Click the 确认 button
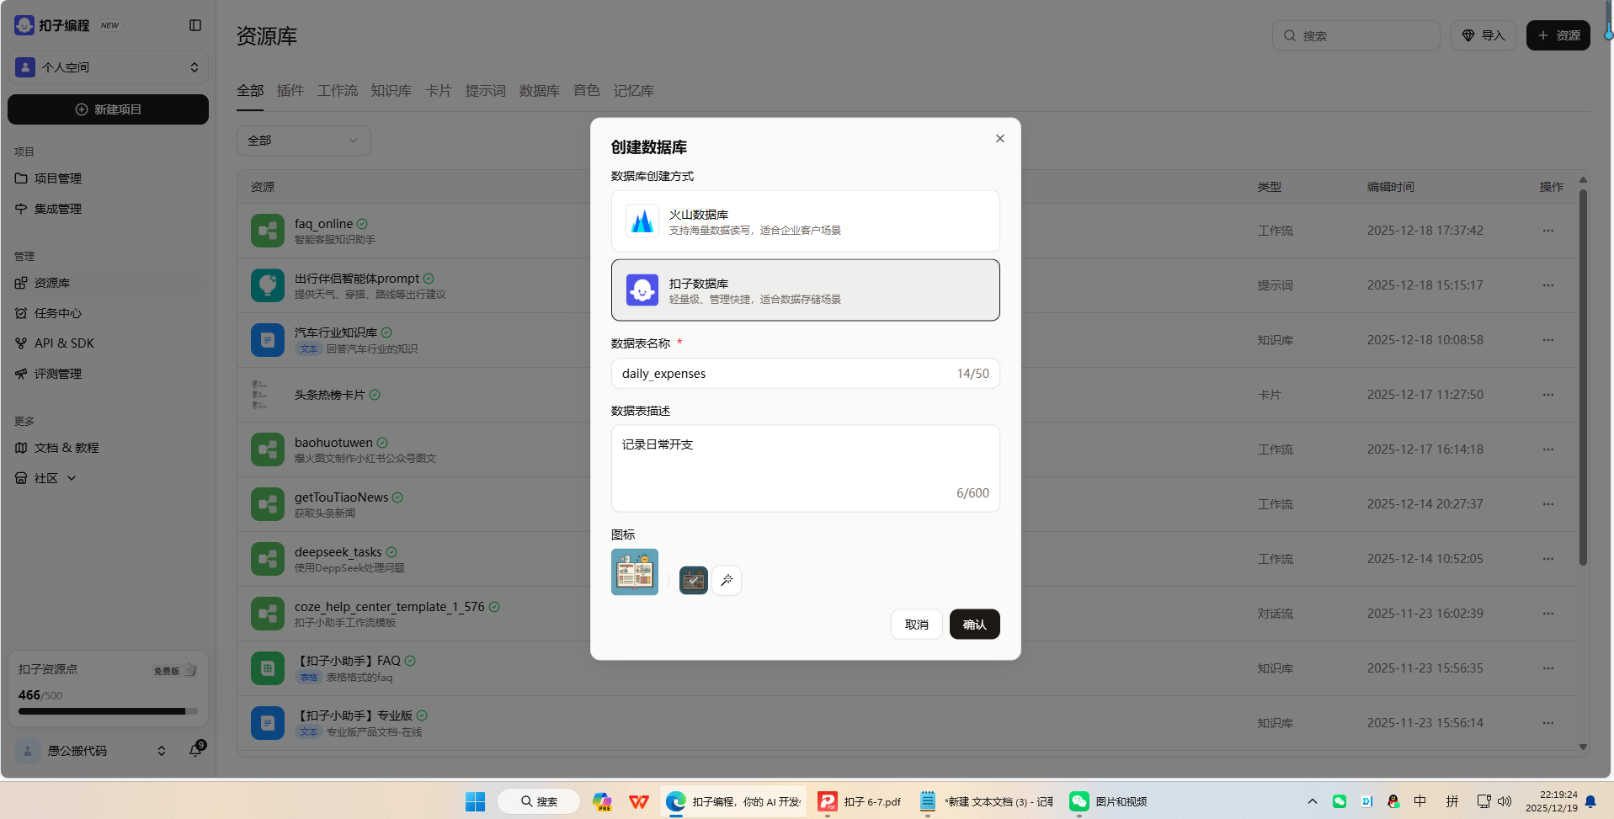This screenshot has width=1614, height=819. pyautogui.click(x=975, y=625)
